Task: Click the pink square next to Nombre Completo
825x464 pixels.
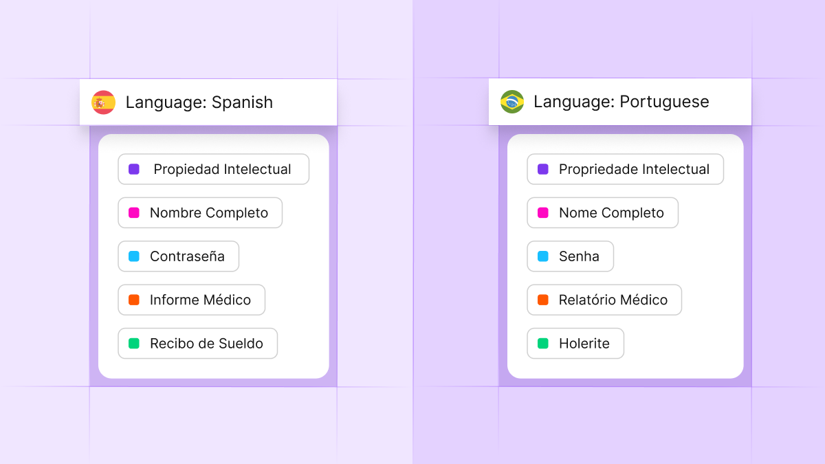Action: [132, 212]
